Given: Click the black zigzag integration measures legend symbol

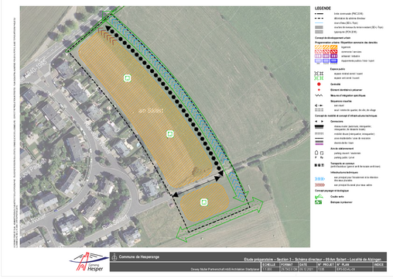Looking at the screenshot, I should pyautogui.click(x=319, y=95).
